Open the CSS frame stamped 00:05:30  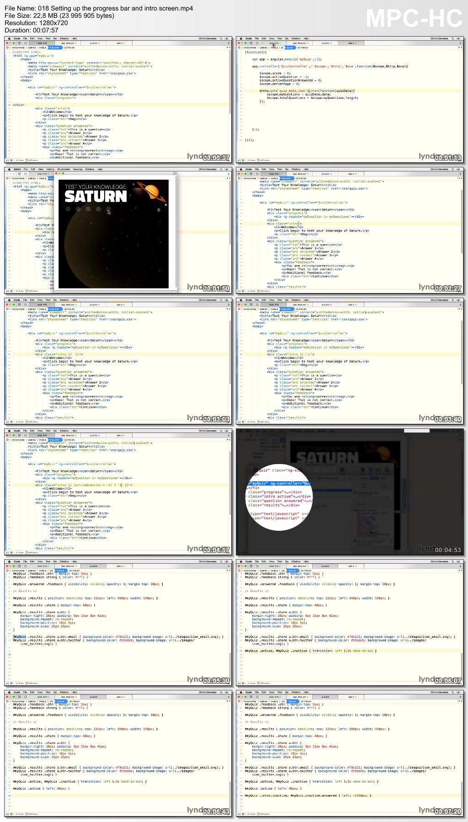click(x=118, y=622)
